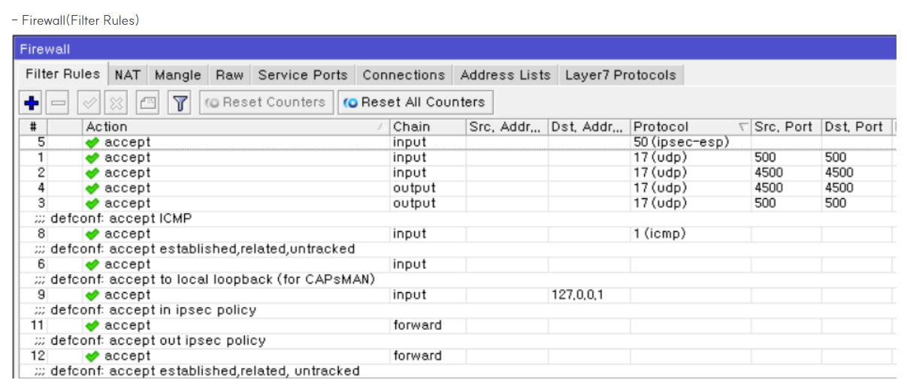Screen dimensions: 907x392
Task: Click the checkmark enable rule icon
Action: coord(89,103)
